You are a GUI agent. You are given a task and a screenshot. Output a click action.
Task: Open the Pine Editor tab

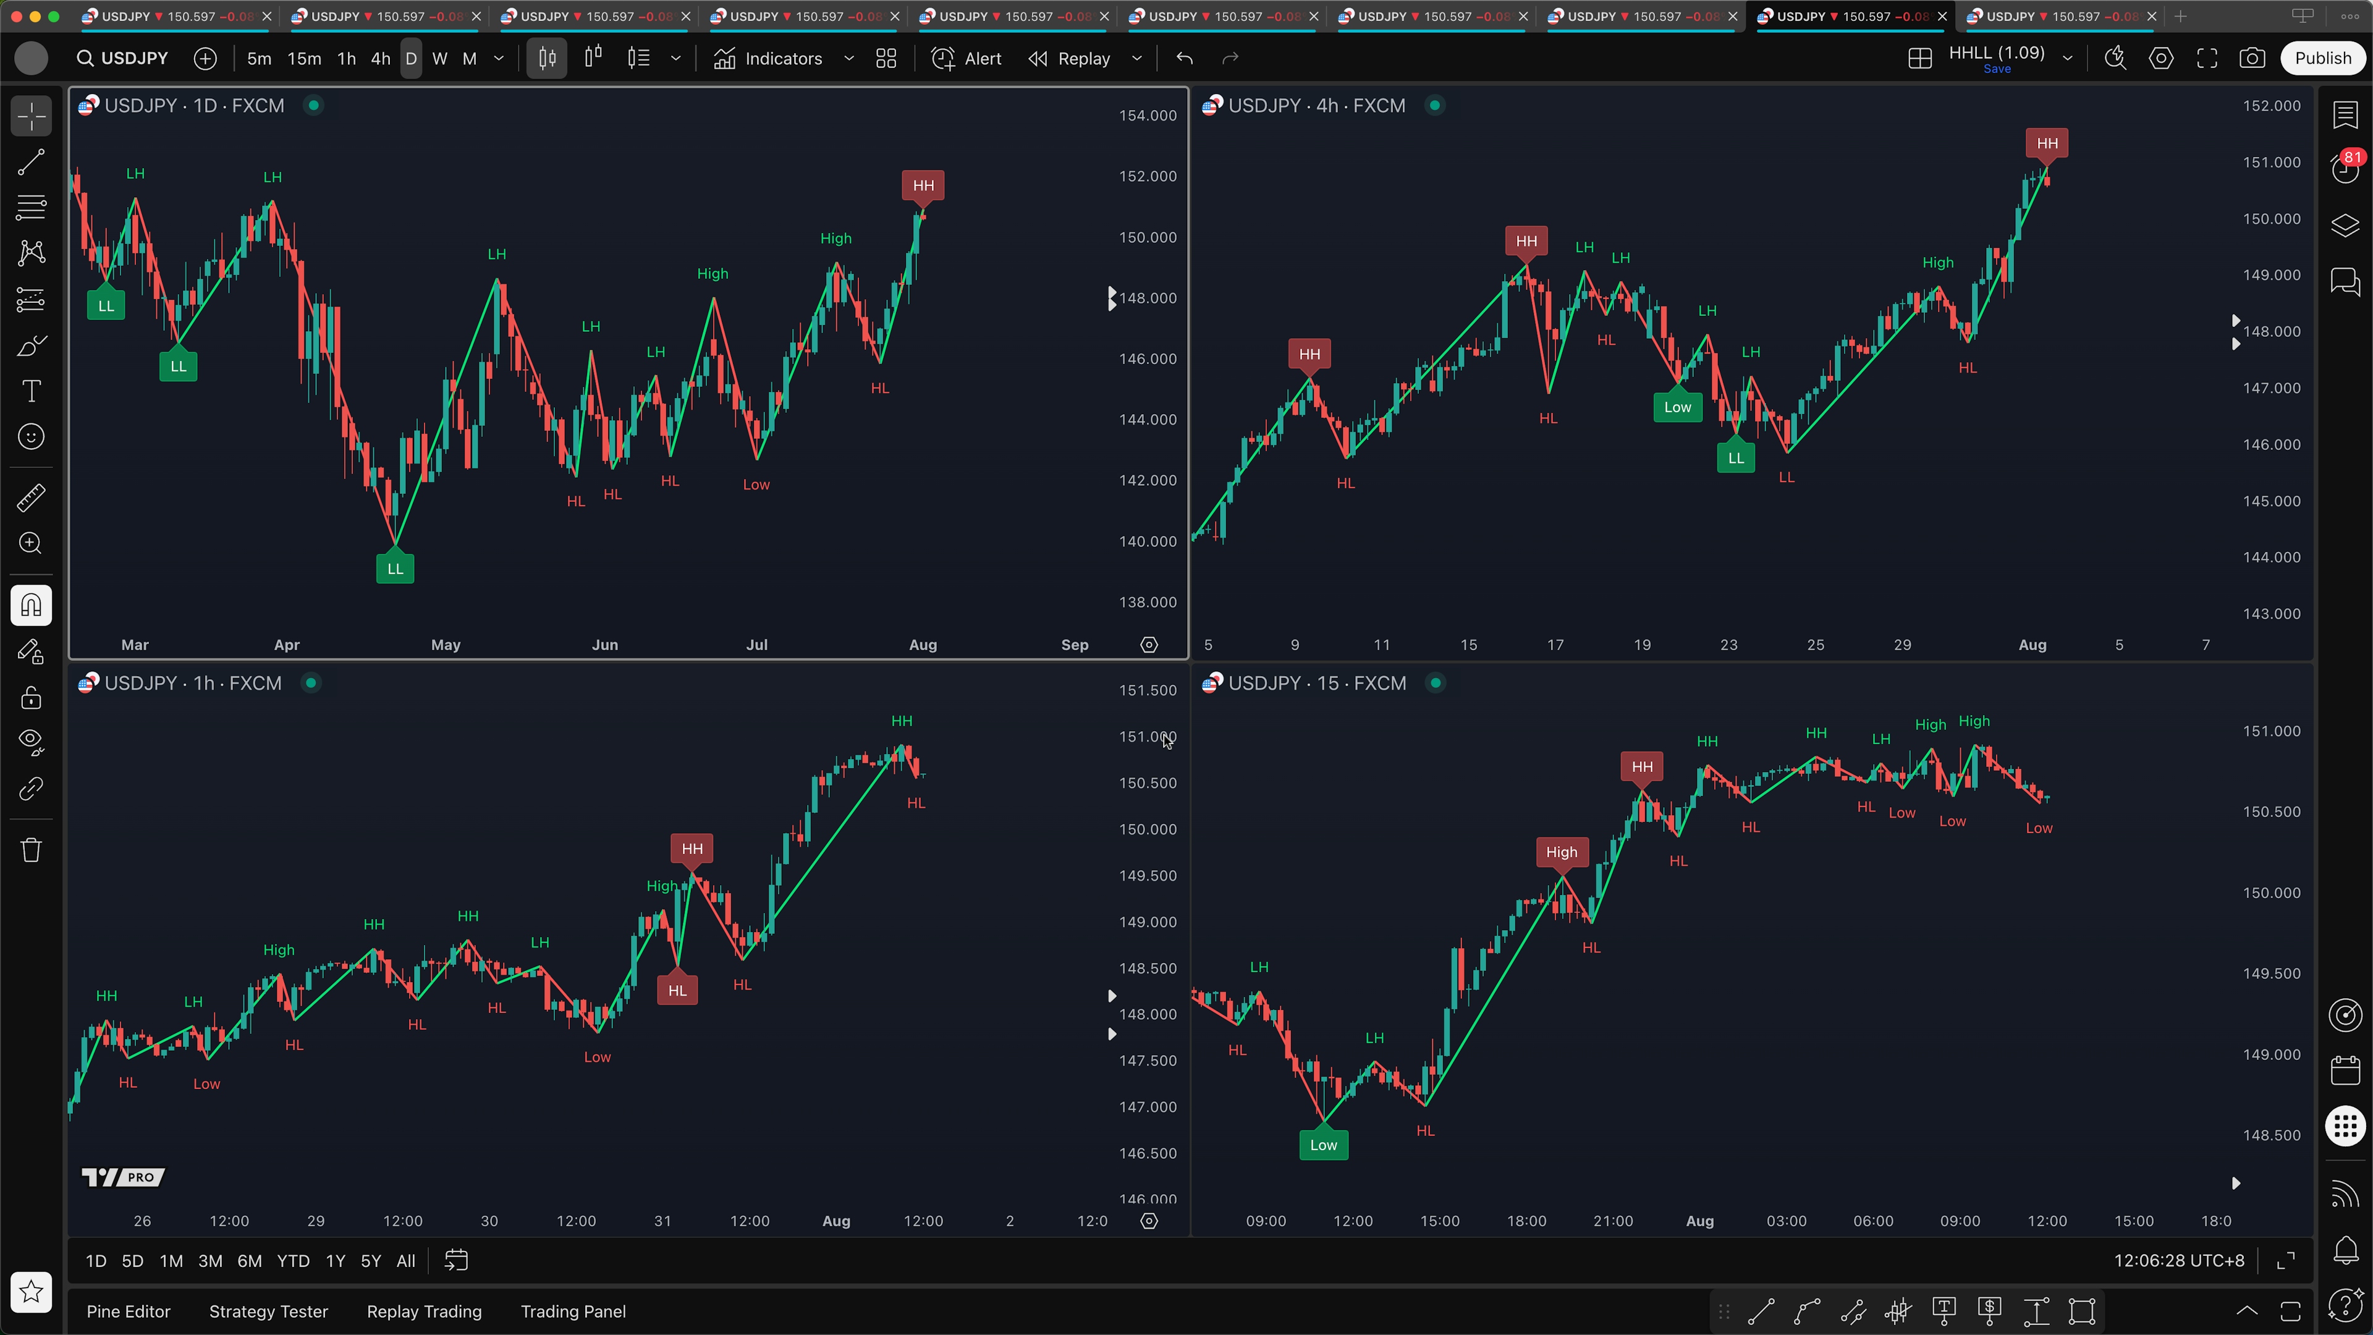(x=128, y=1311)
